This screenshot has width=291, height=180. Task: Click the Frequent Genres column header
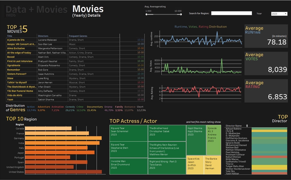(78, 36)
